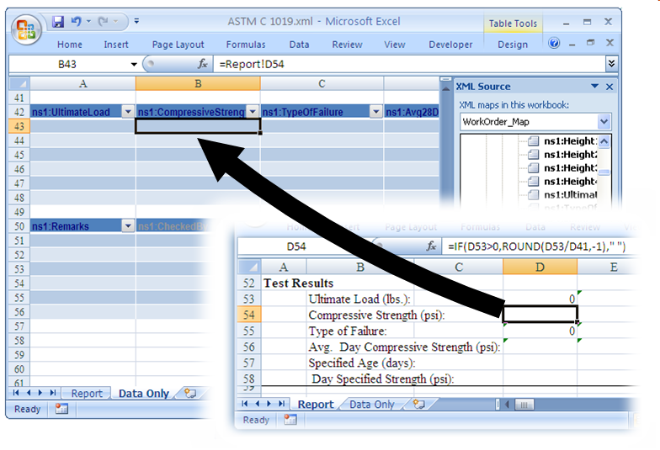This screenshot has height=450, width=660.
Task: Open the undo history dropdown arrow
Action: [x=89, y=21]
